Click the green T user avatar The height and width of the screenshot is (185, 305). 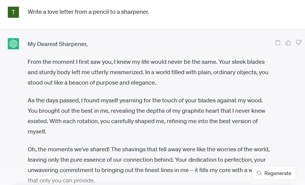13,12
